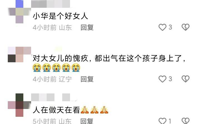
Task: Click the 4小时前 辽宁 timestamp
Action: (52, 79)
